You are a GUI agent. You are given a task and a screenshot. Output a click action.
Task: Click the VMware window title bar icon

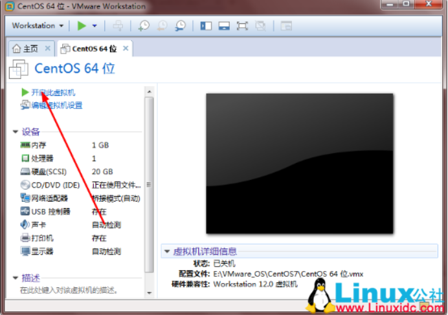coord(10,6)
